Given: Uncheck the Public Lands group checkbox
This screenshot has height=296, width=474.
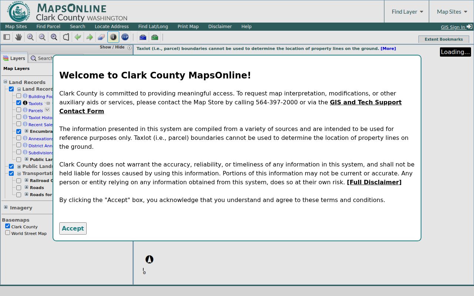Looking at the screenshot, I should pyautogui.click(x=11, y=166).
